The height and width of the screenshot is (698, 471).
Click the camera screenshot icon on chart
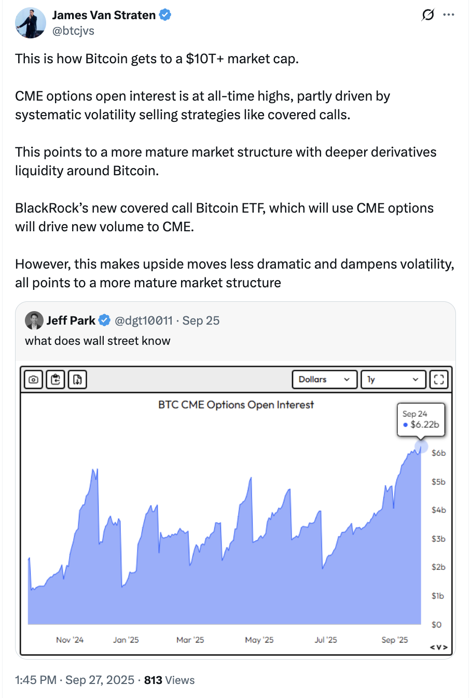[34, 380]
